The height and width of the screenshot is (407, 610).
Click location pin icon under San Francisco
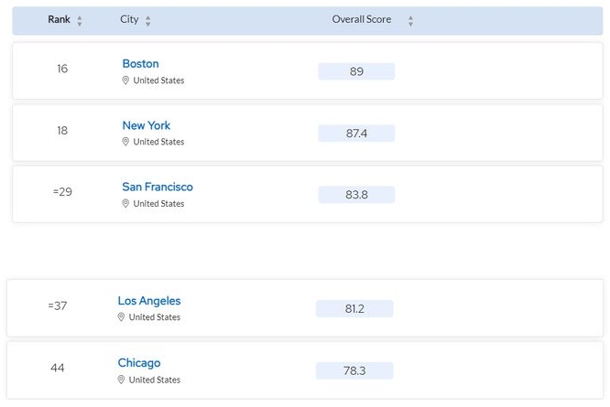click(x=125, y=203)
